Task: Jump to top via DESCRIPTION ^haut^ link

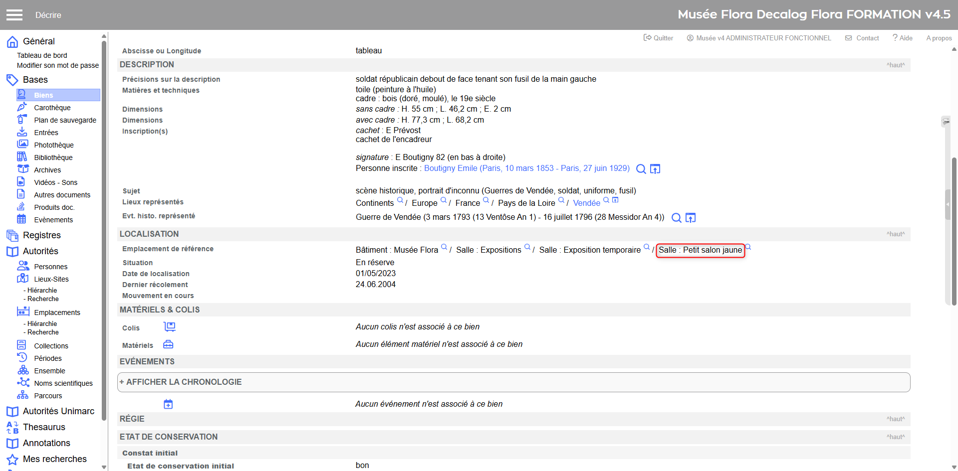Action: point(895,65)
